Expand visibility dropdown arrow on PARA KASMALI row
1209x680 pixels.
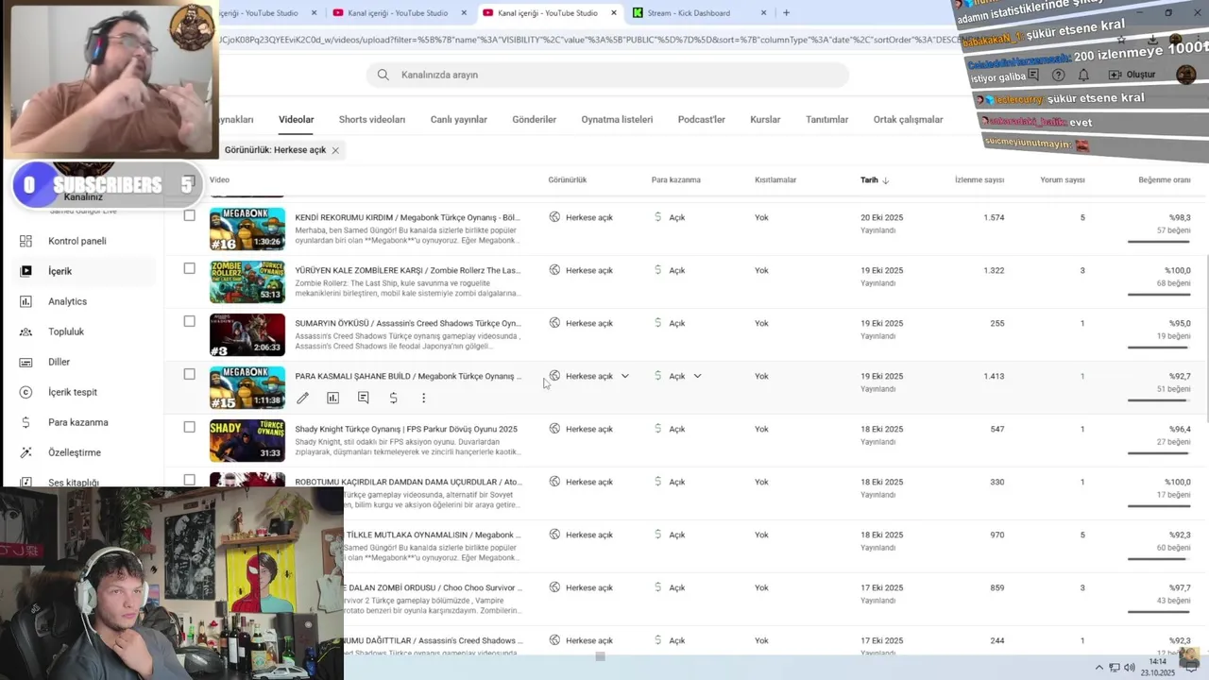tap(624, 376)
